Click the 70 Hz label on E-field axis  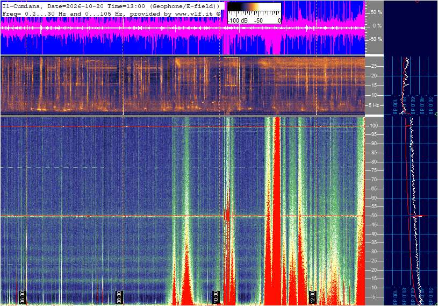pyautogui.click(x=374, y=180)
